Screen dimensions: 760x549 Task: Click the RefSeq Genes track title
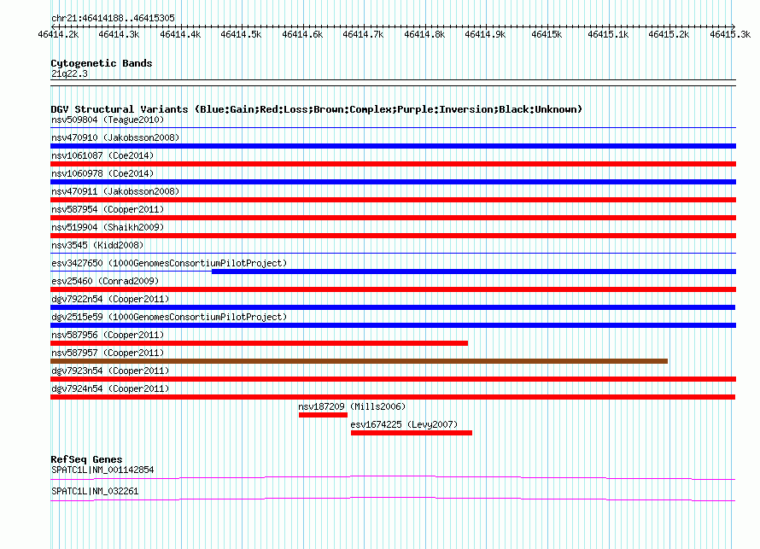(86, 459)
